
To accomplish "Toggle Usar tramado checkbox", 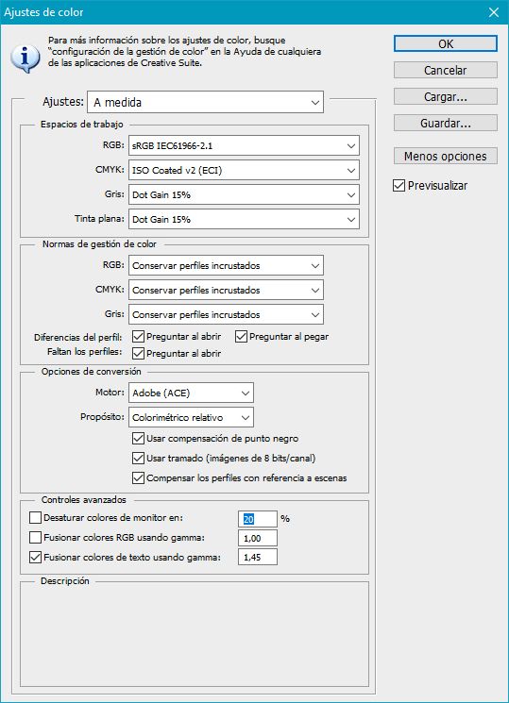I will tap(138, 458).
